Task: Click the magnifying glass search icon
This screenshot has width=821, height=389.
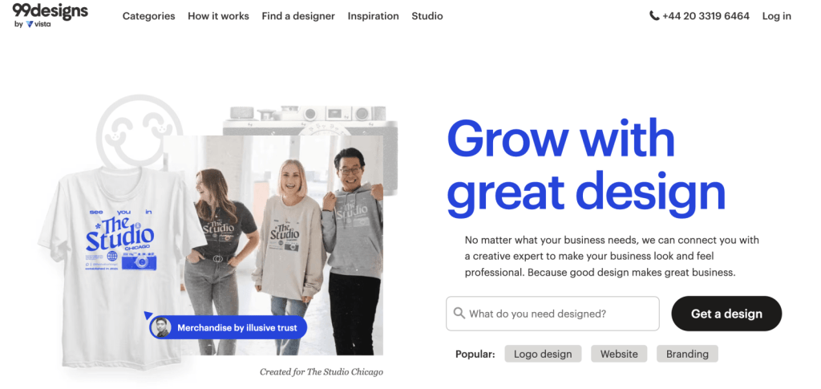Action: tap(459, 314)
